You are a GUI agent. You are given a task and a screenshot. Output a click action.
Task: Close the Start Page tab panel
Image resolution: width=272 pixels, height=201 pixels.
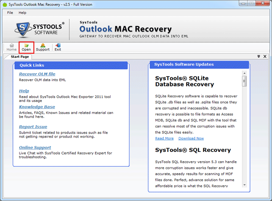coord(265,56)
